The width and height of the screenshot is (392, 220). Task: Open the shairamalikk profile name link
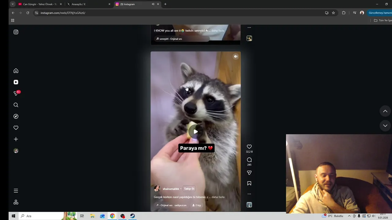point(171,189)
